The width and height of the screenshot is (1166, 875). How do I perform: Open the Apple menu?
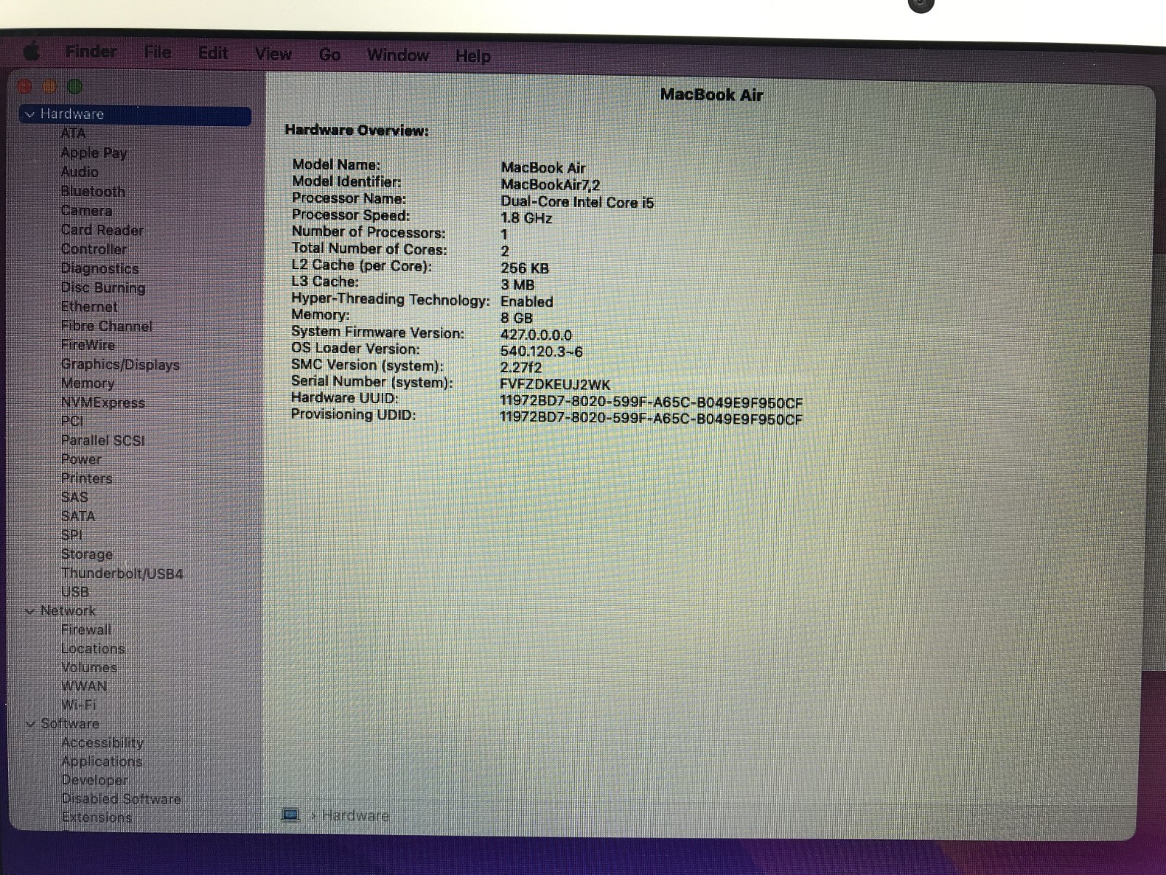(x=31, y=52)
